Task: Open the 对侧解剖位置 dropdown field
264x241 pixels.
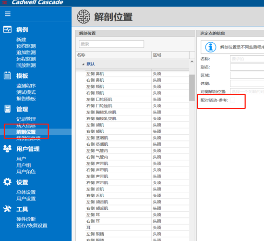Action: pyautogui.click(x=247, y=92)
